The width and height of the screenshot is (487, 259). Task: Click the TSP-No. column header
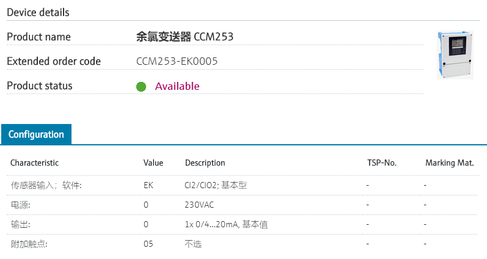click(381, 163)
